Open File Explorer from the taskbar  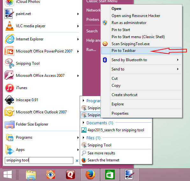click(31, 175)
